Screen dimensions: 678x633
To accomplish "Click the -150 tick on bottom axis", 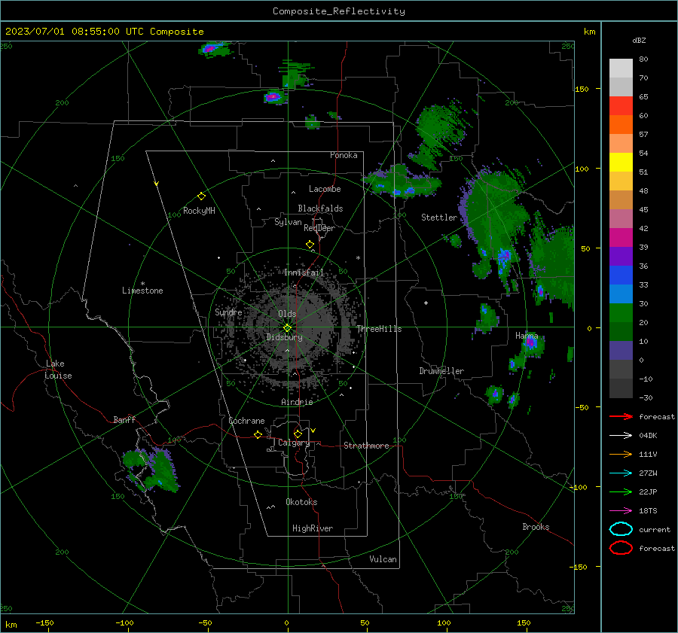I will 44,622.
